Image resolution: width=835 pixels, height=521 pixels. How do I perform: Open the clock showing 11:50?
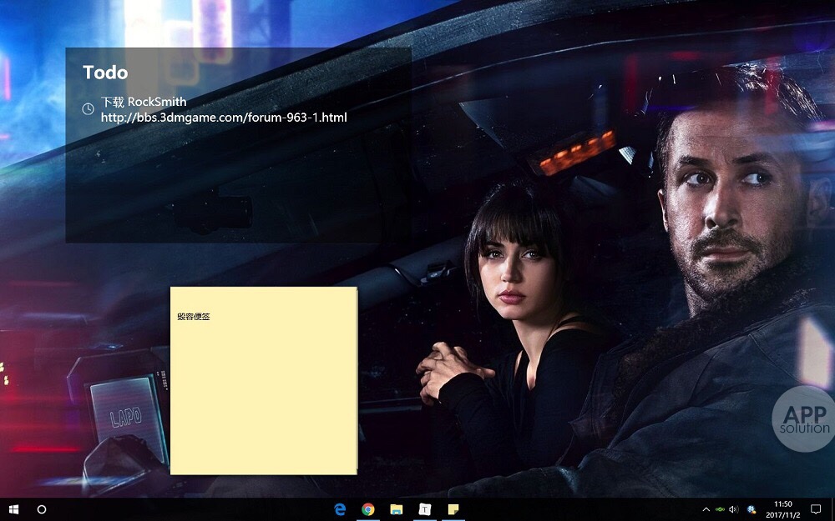[x=783, y=508]
